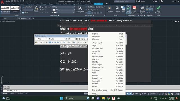Open the Express Tools ribbon tab
This screenshot has height=101, width=180.
(77, 4)
